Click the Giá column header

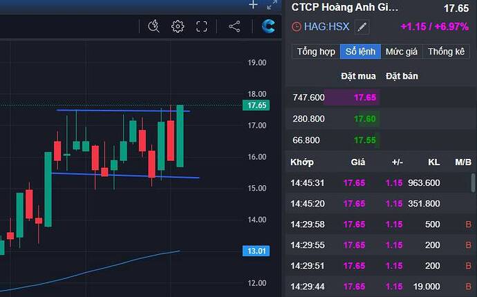coord(358,162)
